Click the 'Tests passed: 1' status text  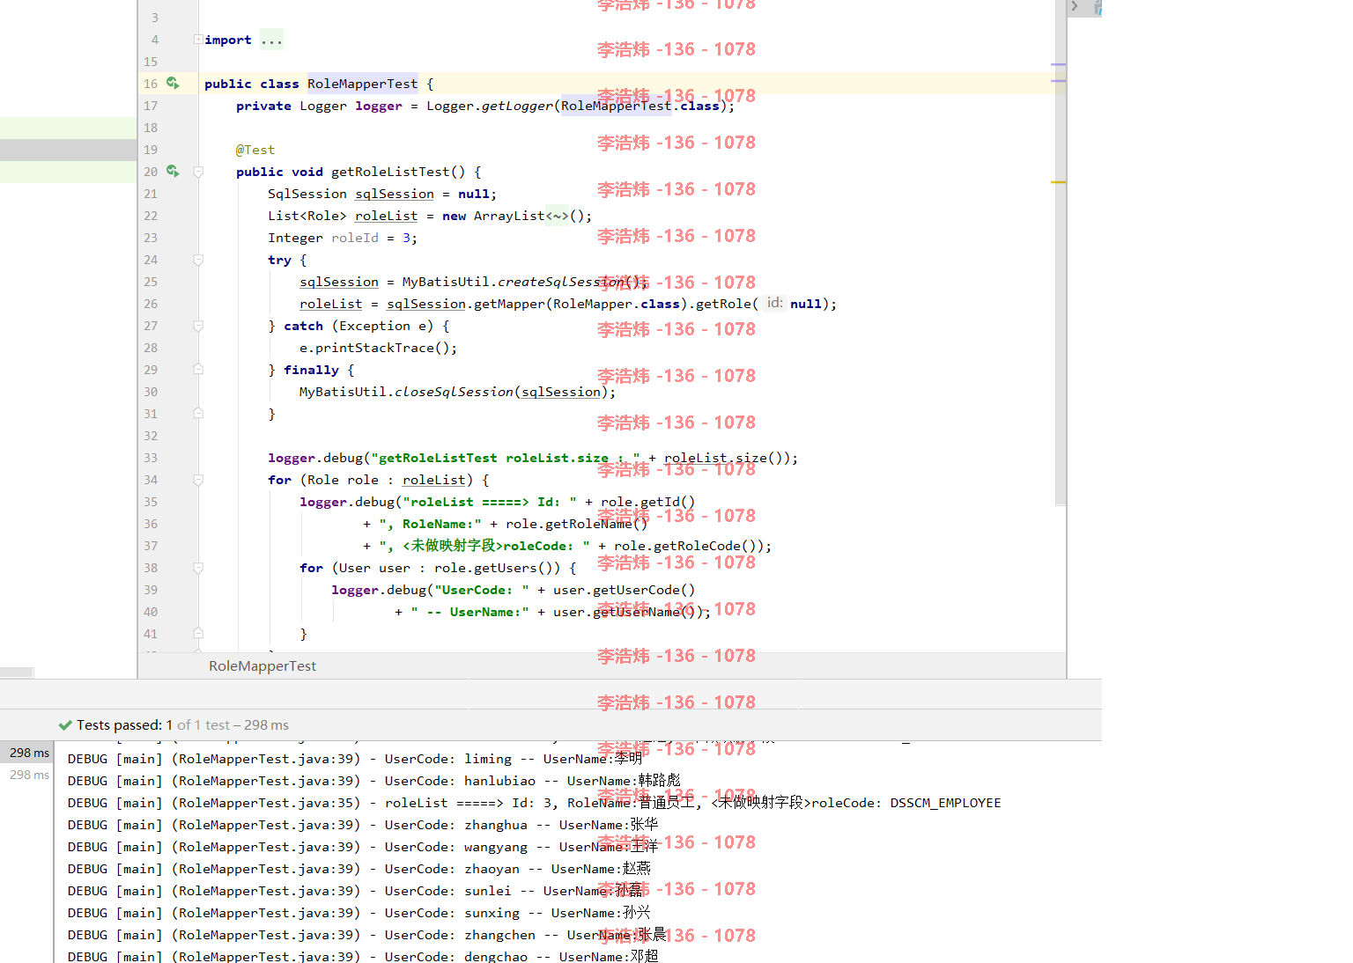(x=124, y=725)
